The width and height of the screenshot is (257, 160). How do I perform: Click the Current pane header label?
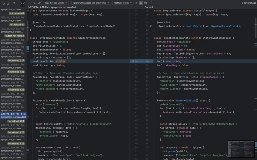click(x=149, y=7)
